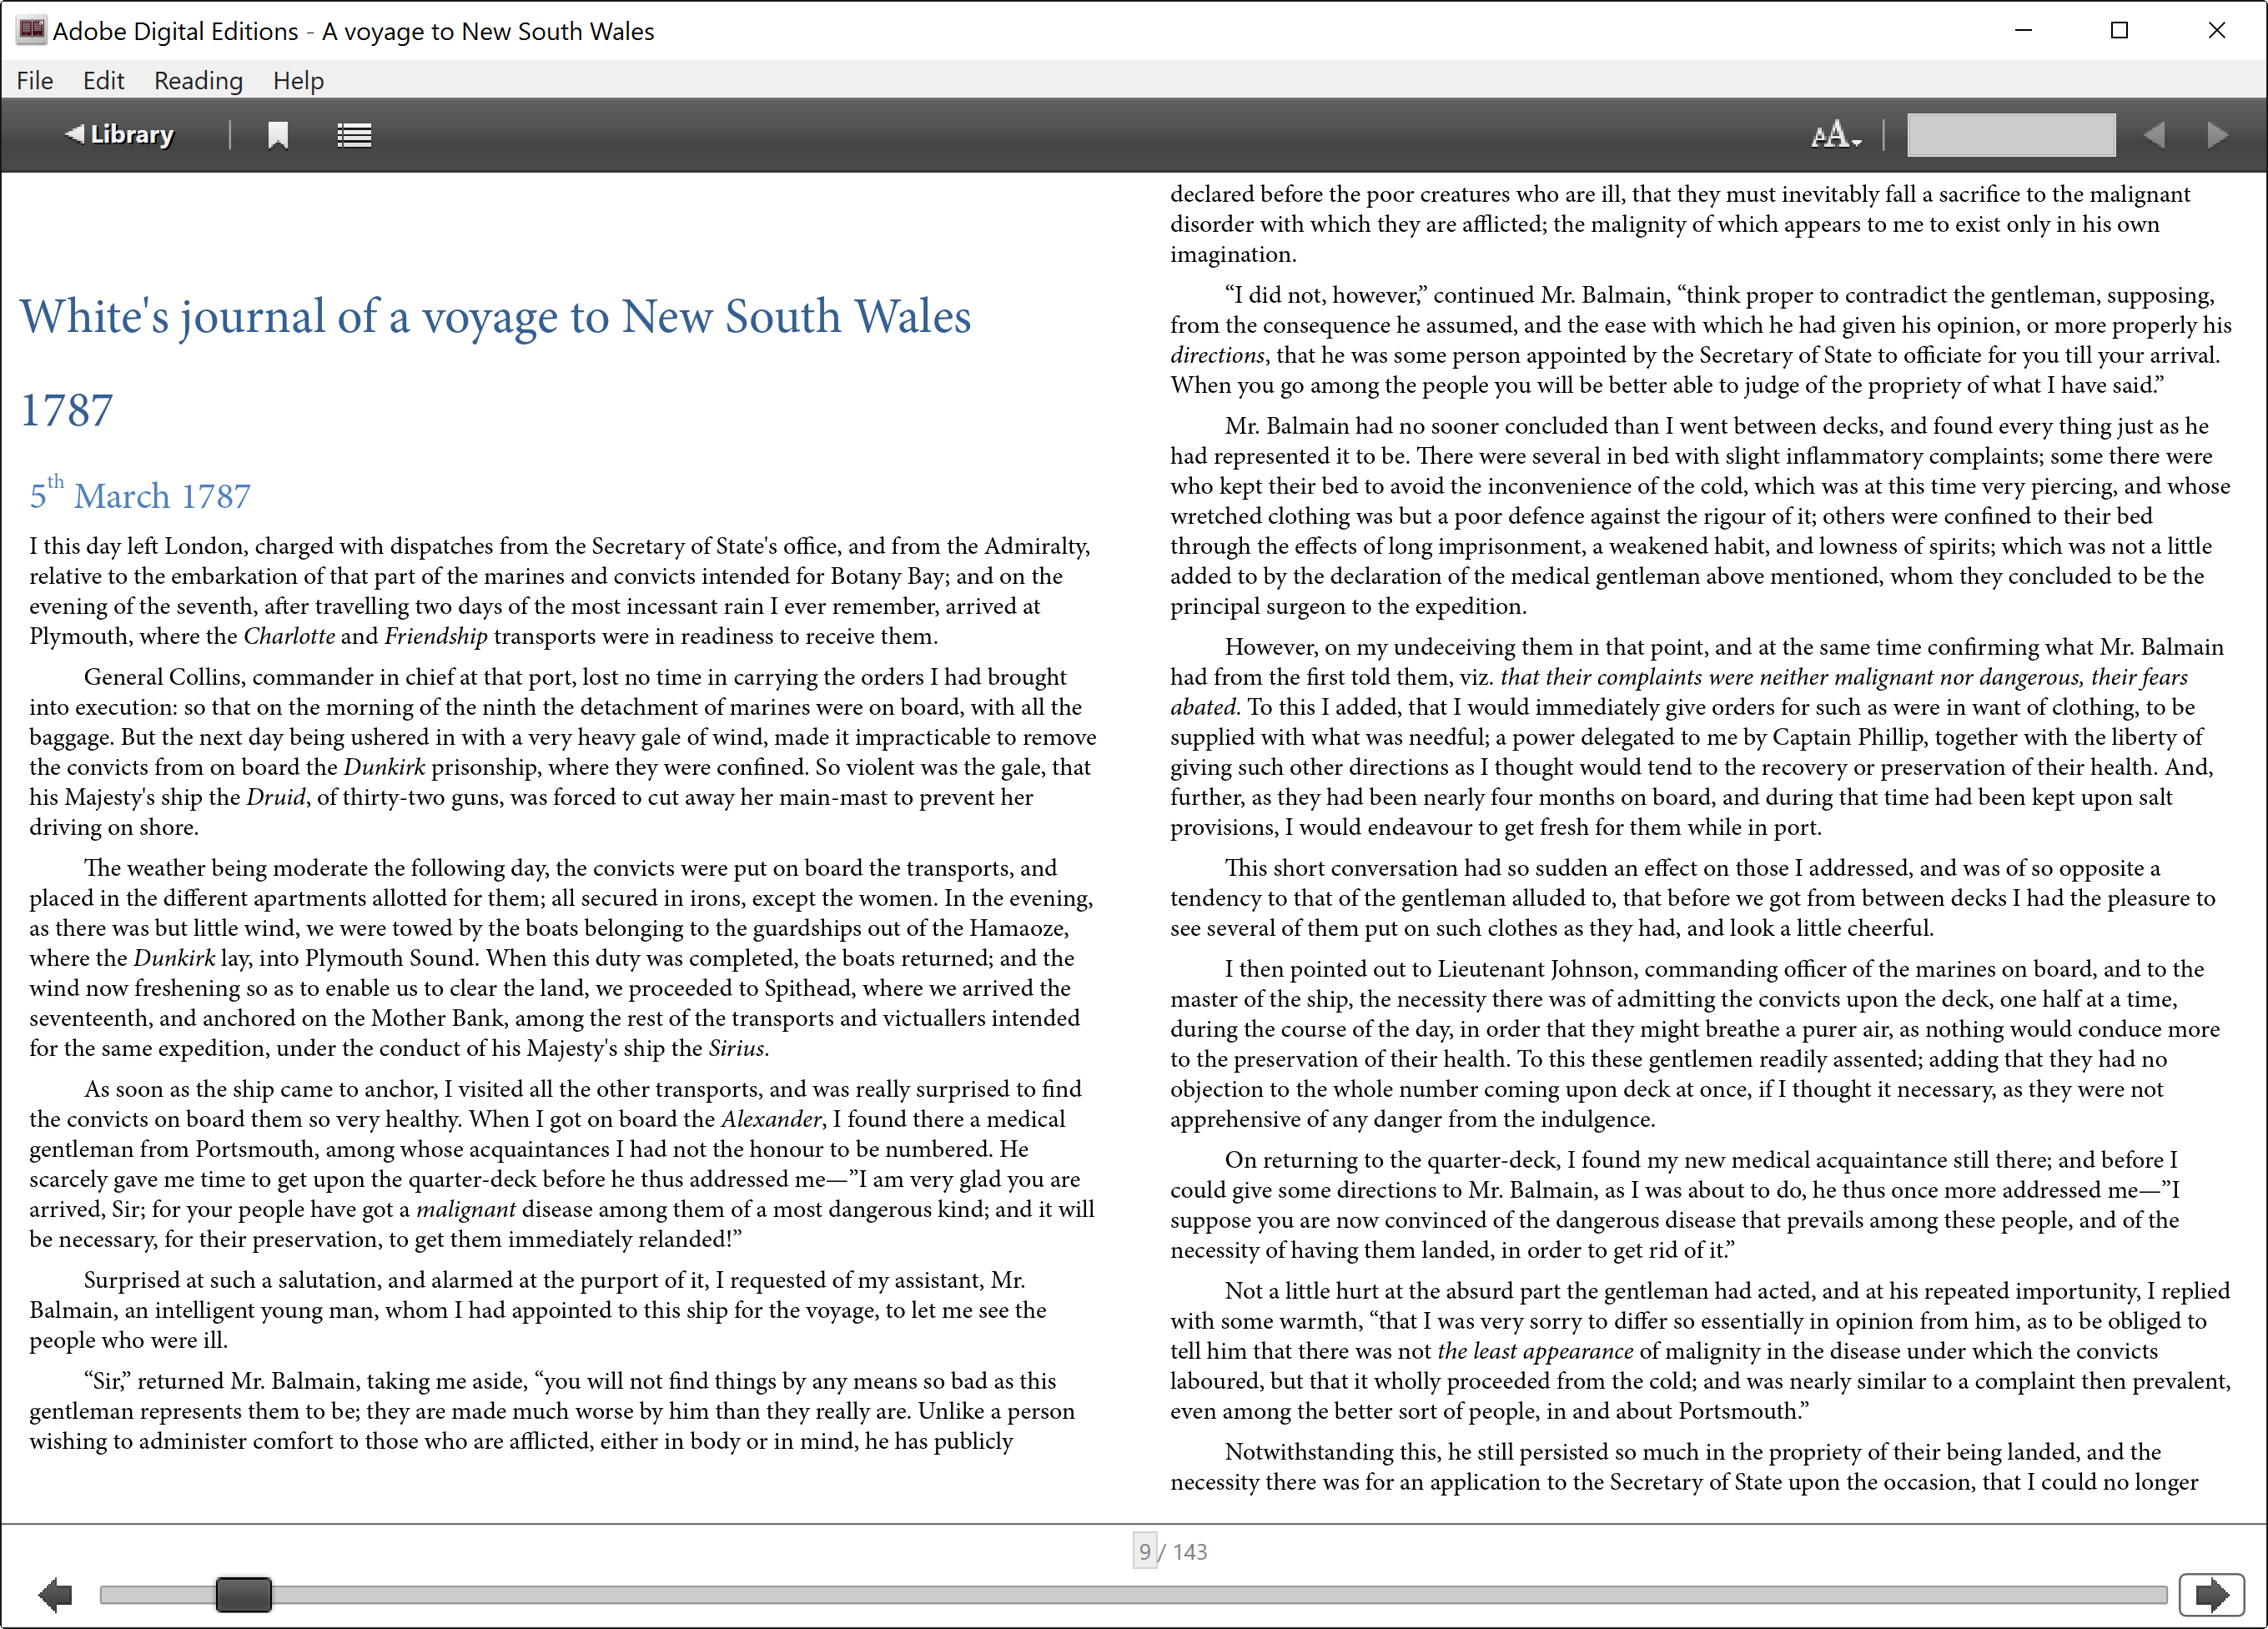Minimize the Adobe Digital Editions window

coord(2024,30)
